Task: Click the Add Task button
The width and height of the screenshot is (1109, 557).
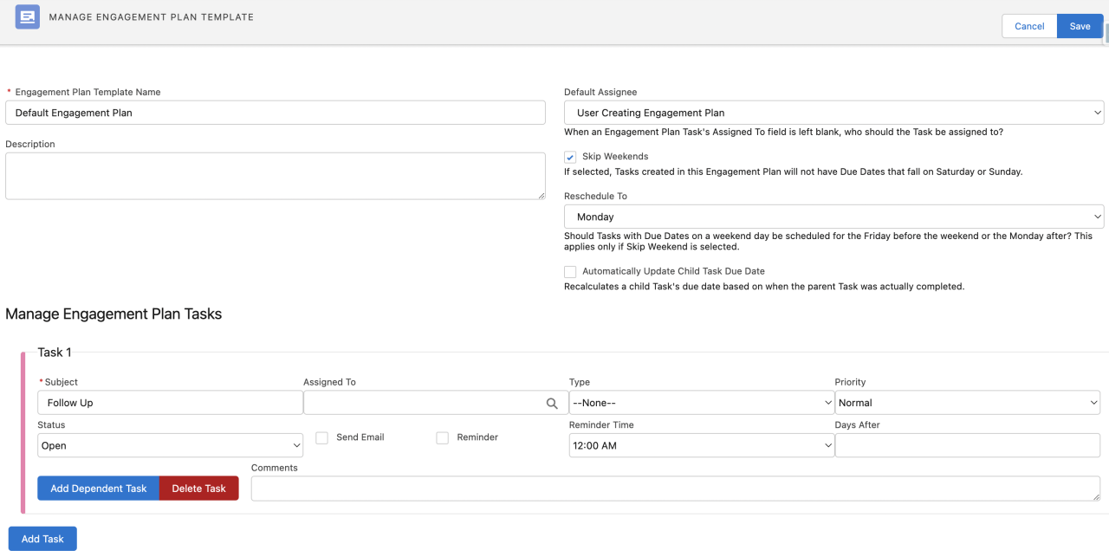Action: point(42,539)
